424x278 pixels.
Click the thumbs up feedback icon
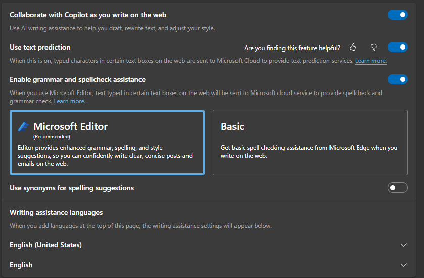coord(353,48)
